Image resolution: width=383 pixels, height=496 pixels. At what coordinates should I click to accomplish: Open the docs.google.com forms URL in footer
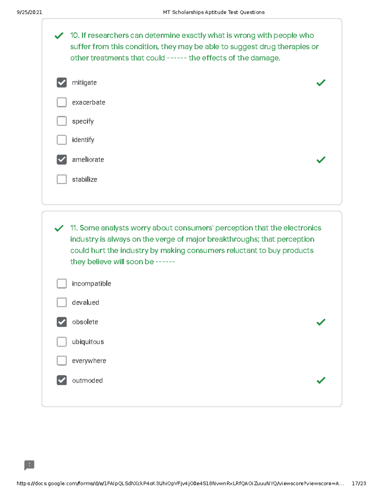[x=180, y=484]
